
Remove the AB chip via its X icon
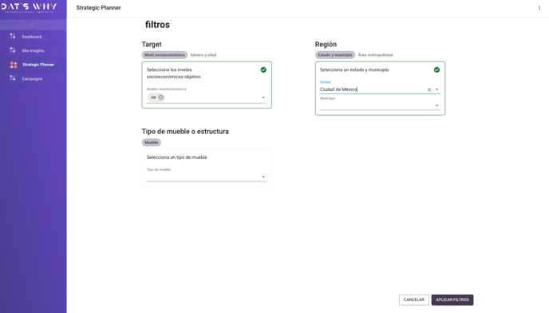point(160,97)
